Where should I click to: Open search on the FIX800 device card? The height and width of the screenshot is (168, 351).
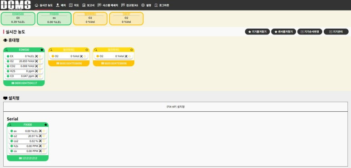coord(10,125)
